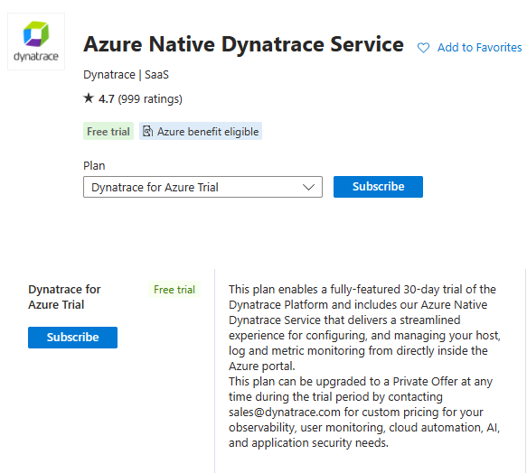Click the plan description paragraph
This screenshot has width=527, height=473.
tap(364, 366)
